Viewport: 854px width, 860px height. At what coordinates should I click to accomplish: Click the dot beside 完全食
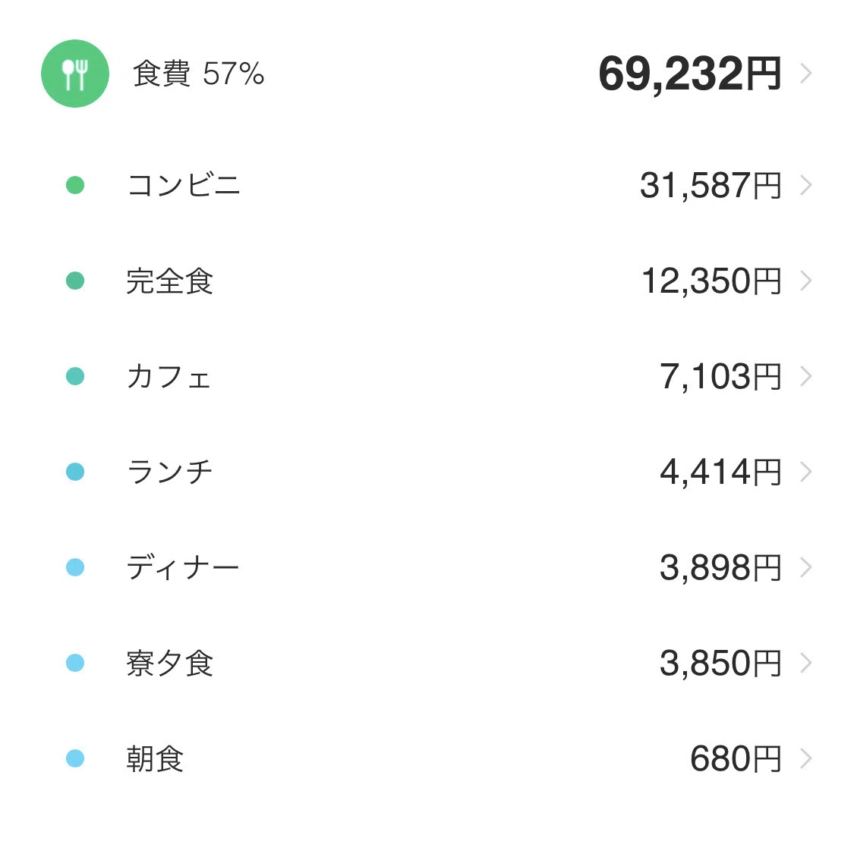pyautogui.click(x=75, y=281)
